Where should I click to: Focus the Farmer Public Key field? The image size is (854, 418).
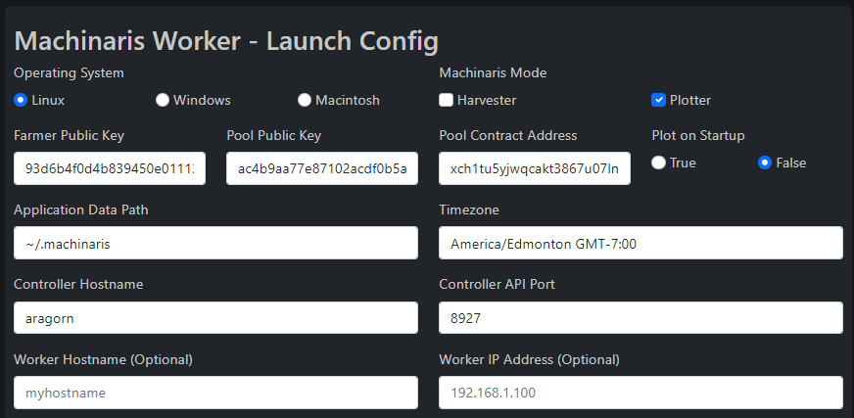(x=110, y=168)
